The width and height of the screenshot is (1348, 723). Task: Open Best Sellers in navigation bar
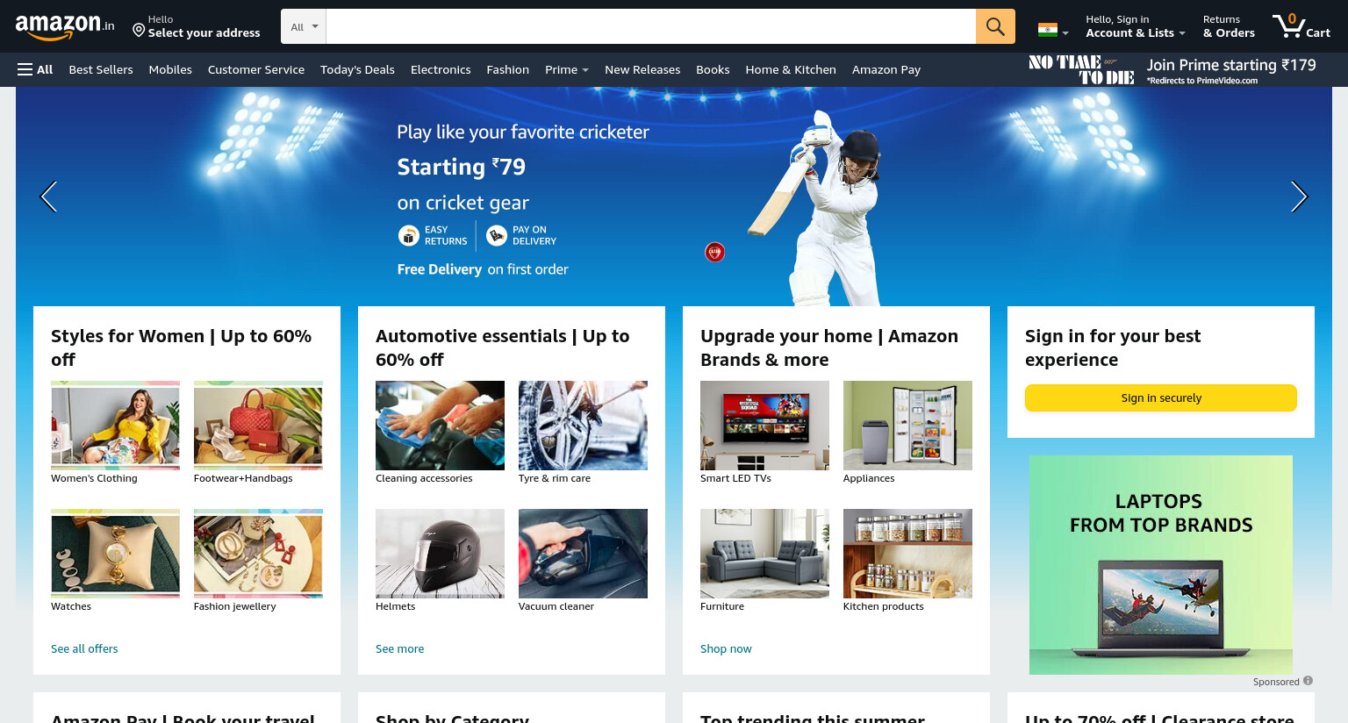click(101, 69)
